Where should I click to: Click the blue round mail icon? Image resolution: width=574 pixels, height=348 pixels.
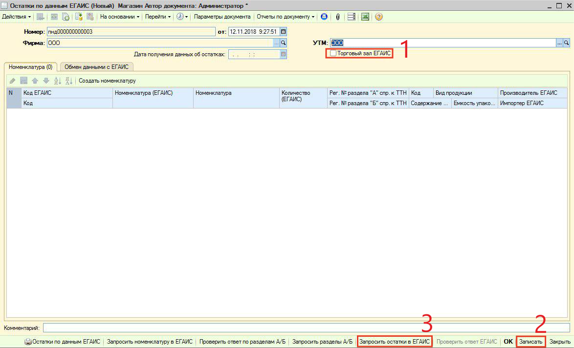click(x=324, y=17)
